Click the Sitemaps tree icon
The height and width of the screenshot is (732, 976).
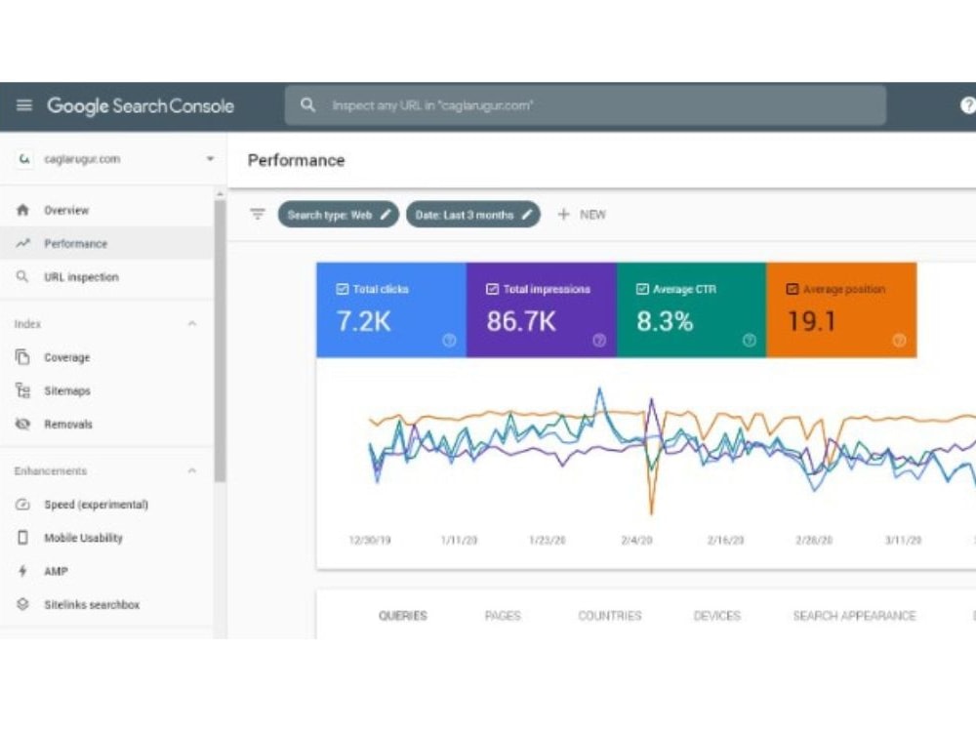point(22,390)
